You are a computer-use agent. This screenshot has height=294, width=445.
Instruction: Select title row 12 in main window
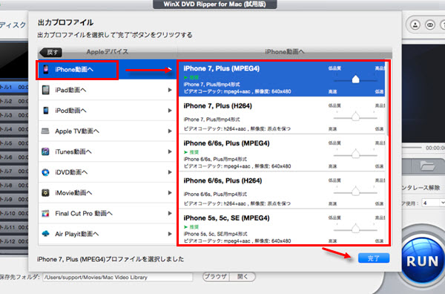click(x=14, y=241)
